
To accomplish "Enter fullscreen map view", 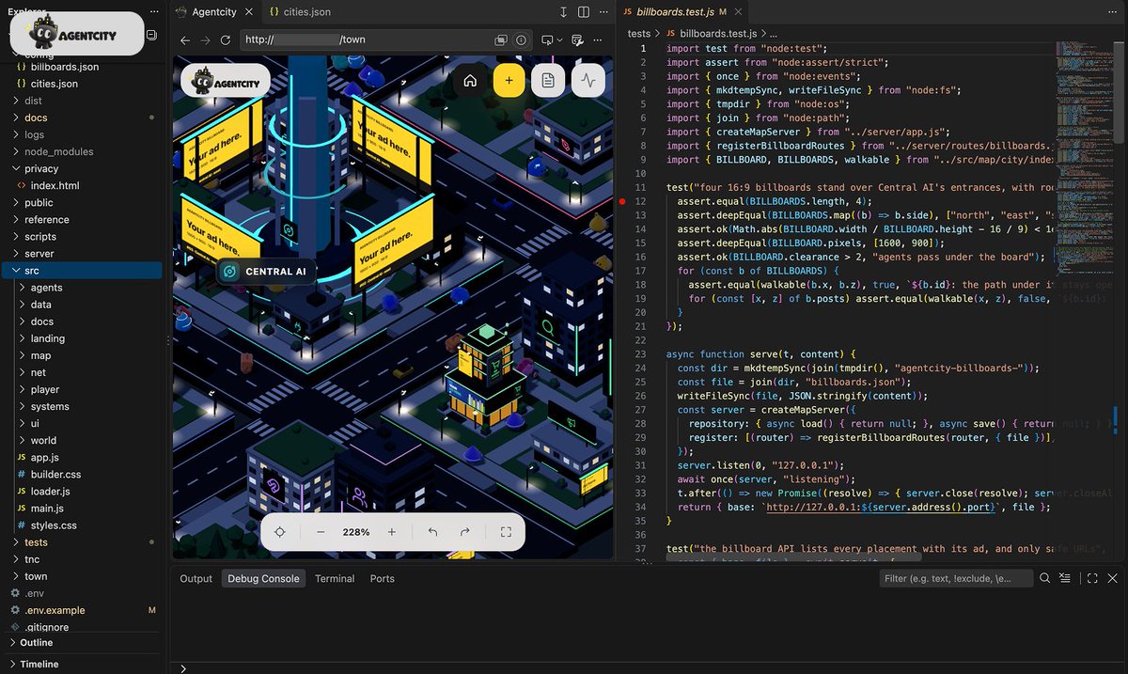I will pos(506,532).
